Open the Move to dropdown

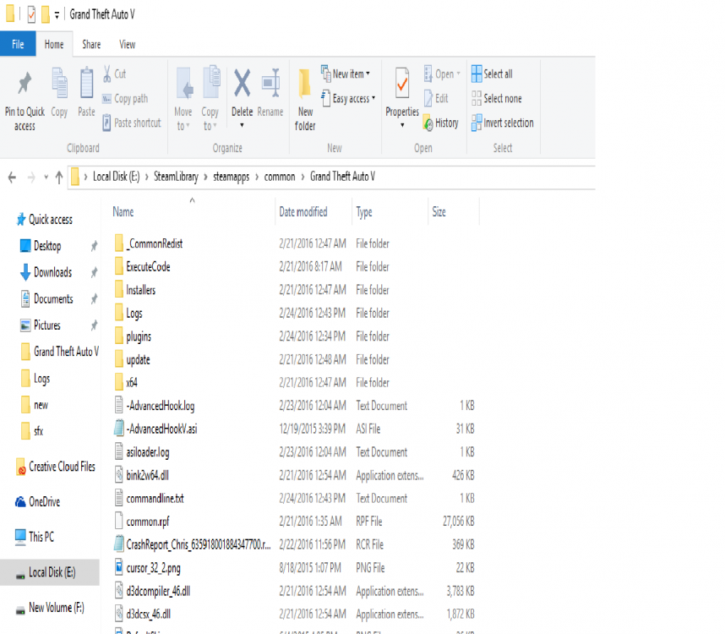tap(183, 97)
